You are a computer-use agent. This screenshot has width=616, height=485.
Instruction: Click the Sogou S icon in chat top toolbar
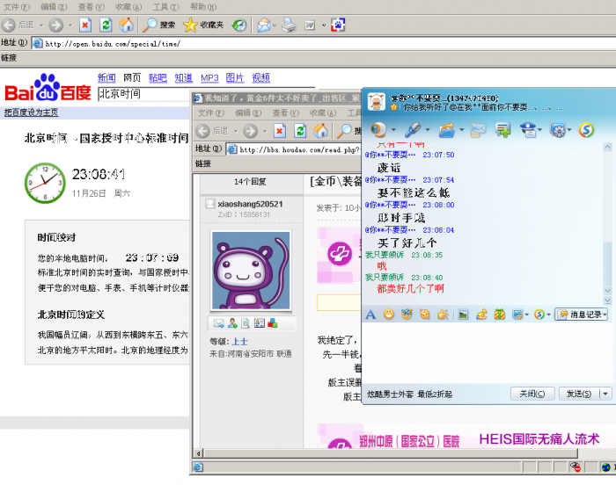[x=586, y=129]
